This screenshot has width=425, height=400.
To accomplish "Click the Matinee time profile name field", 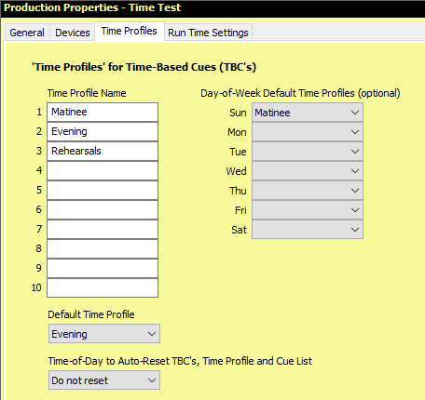I will pyautogui.click(x=103, y=113).
